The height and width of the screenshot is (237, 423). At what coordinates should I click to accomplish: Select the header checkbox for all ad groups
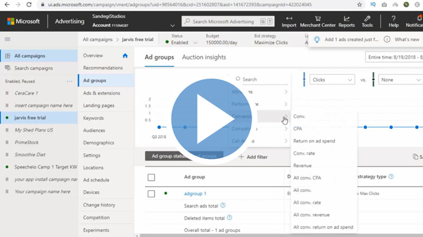tap(151, 177)
